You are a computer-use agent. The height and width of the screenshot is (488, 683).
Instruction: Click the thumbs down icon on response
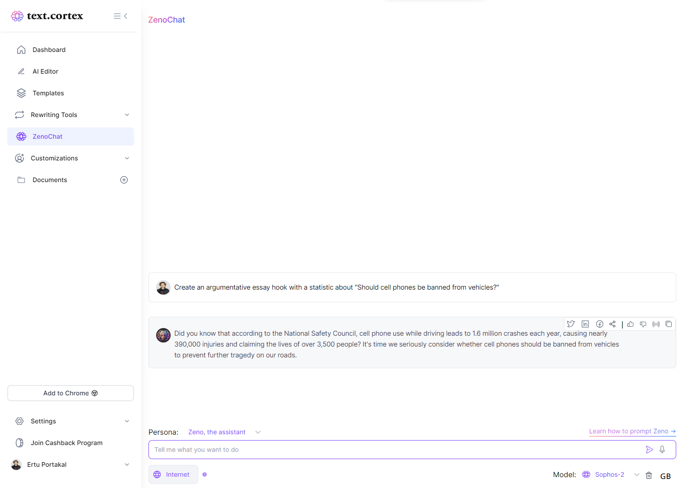click(x=643, y=324)
